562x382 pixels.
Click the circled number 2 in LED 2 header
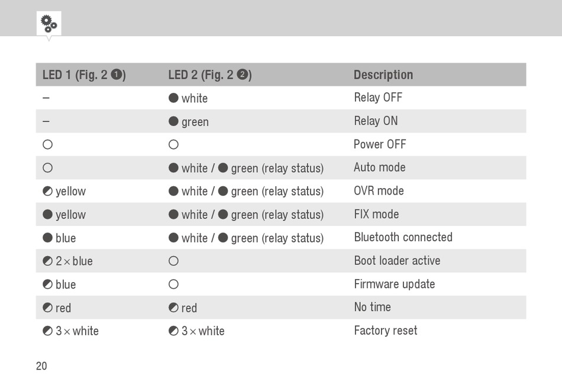243,74
